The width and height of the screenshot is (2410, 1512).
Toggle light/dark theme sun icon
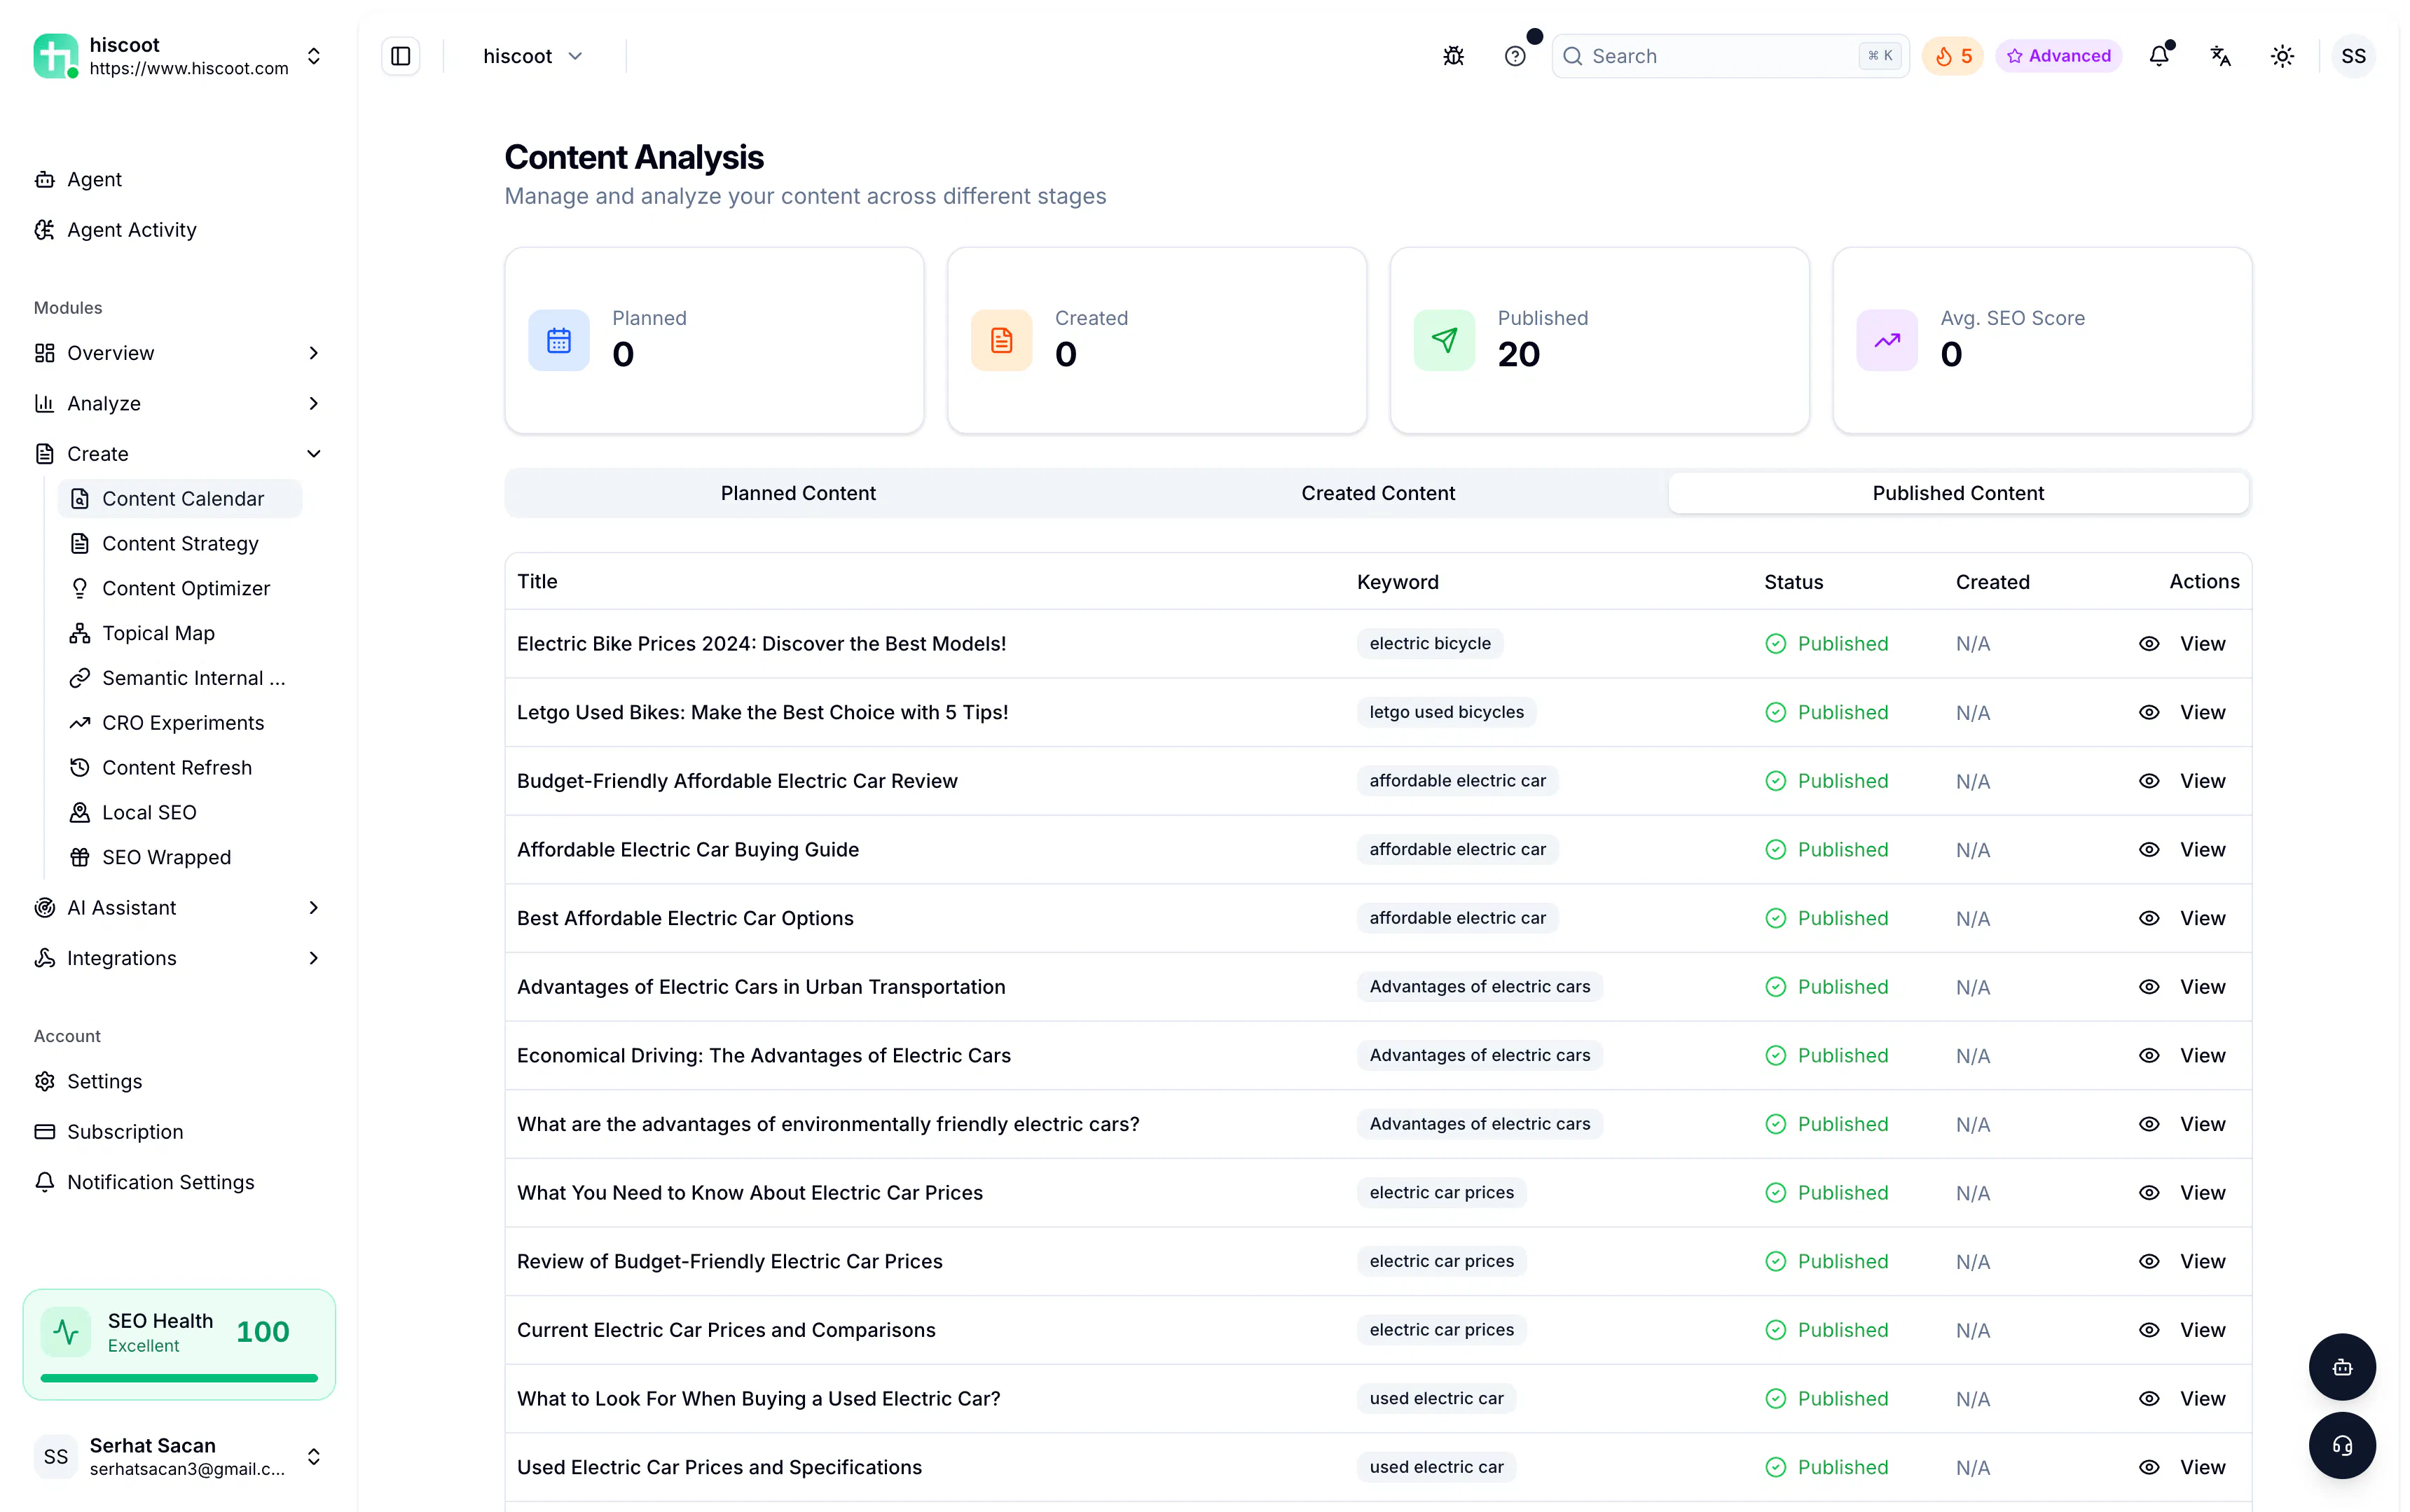point(2282,56)
